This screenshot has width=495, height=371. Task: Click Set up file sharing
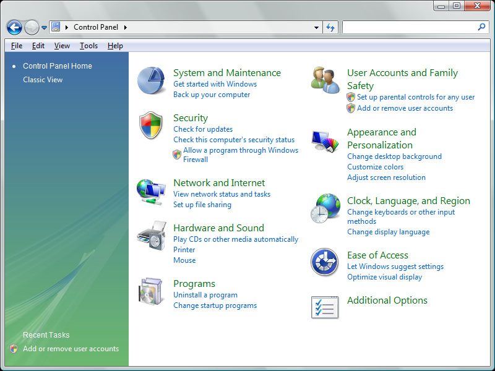[202, 205]
